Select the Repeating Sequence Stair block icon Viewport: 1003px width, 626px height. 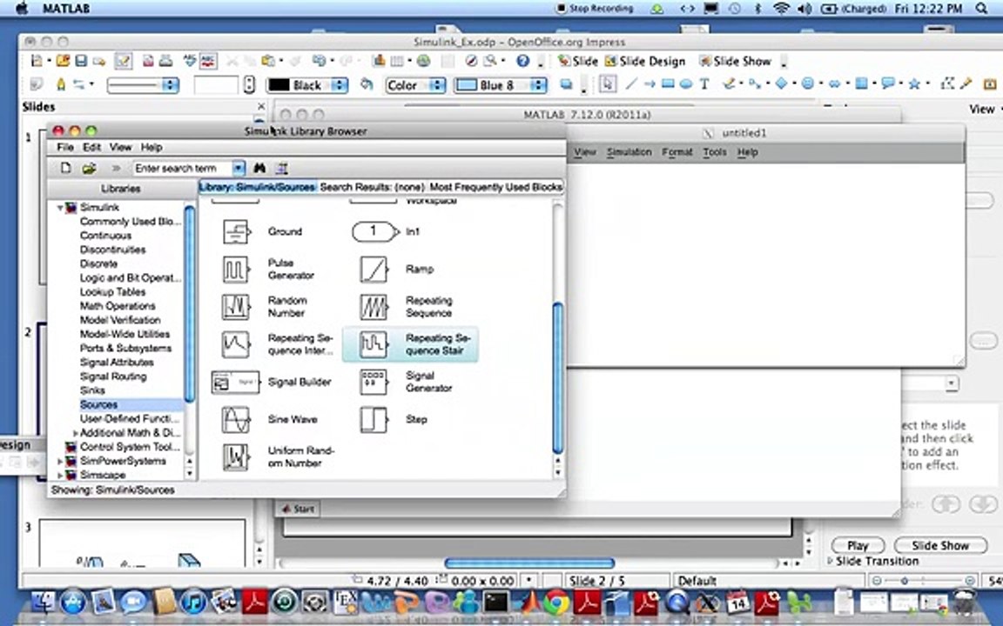tap(374, 344)
